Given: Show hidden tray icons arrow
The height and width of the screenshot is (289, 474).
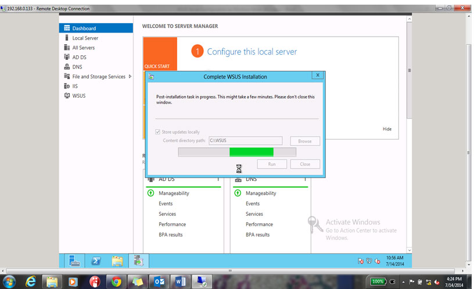Looking at the screenshot, I should [403, 282].
